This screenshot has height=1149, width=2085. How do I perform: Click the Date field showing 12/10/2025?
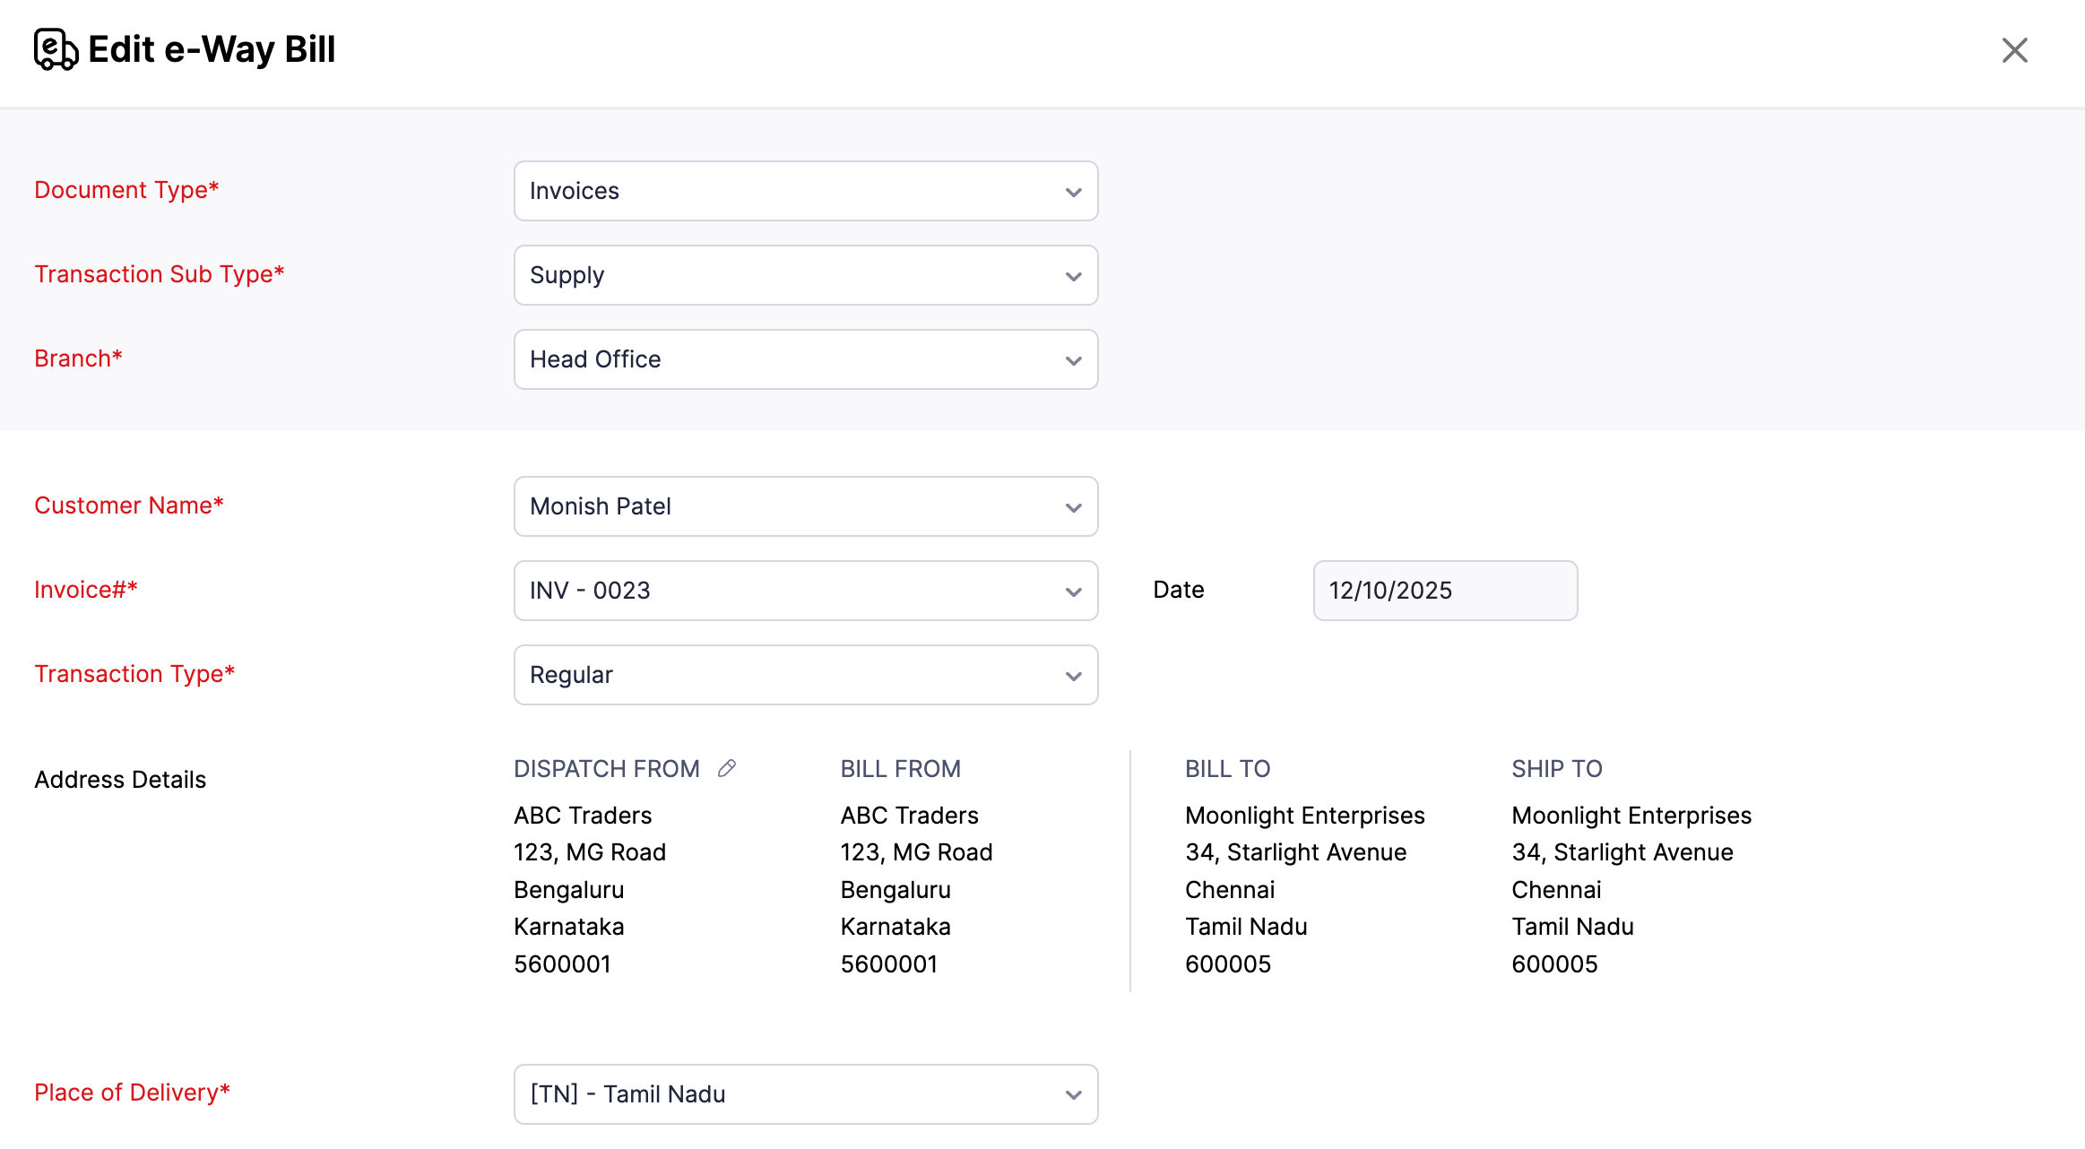pos(1444,591)
